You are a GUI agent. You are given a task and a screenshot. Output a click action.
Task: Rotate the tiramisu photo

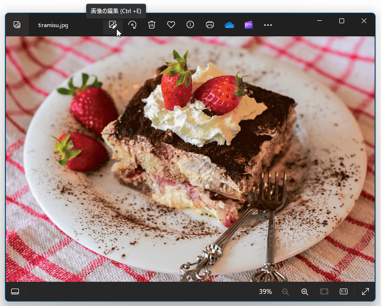click(x=132, y=25)
